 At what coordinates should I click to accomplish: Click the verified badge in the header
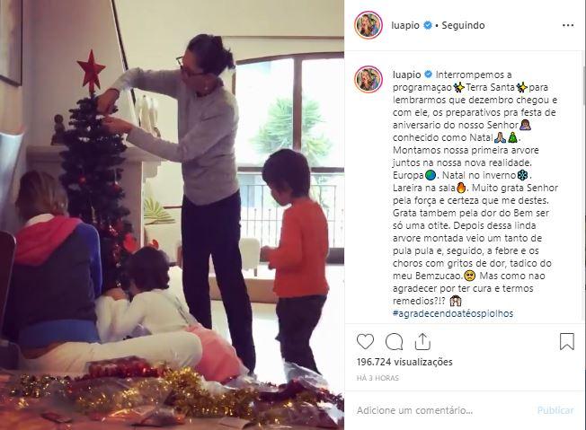pyautogui.click(x=428, y=25)
